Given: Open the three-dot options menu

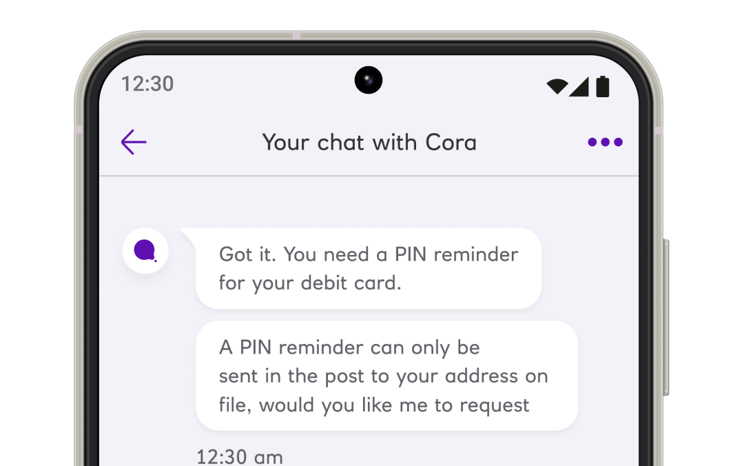Looking at the screenshot, I should tap(605, 142).
